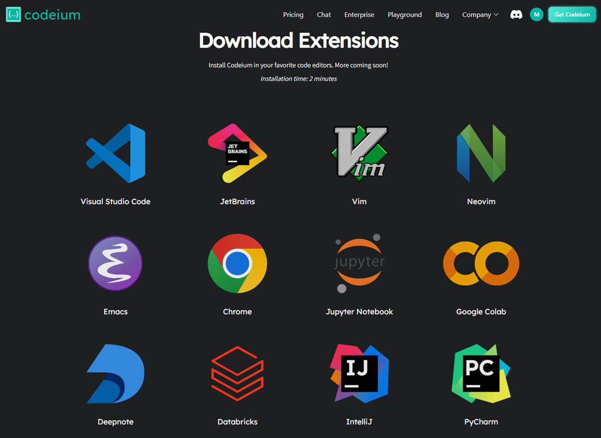Click the PyCharm text label
Image resolution: width=601 pixels, height=438 pixels.
[481, 422]
